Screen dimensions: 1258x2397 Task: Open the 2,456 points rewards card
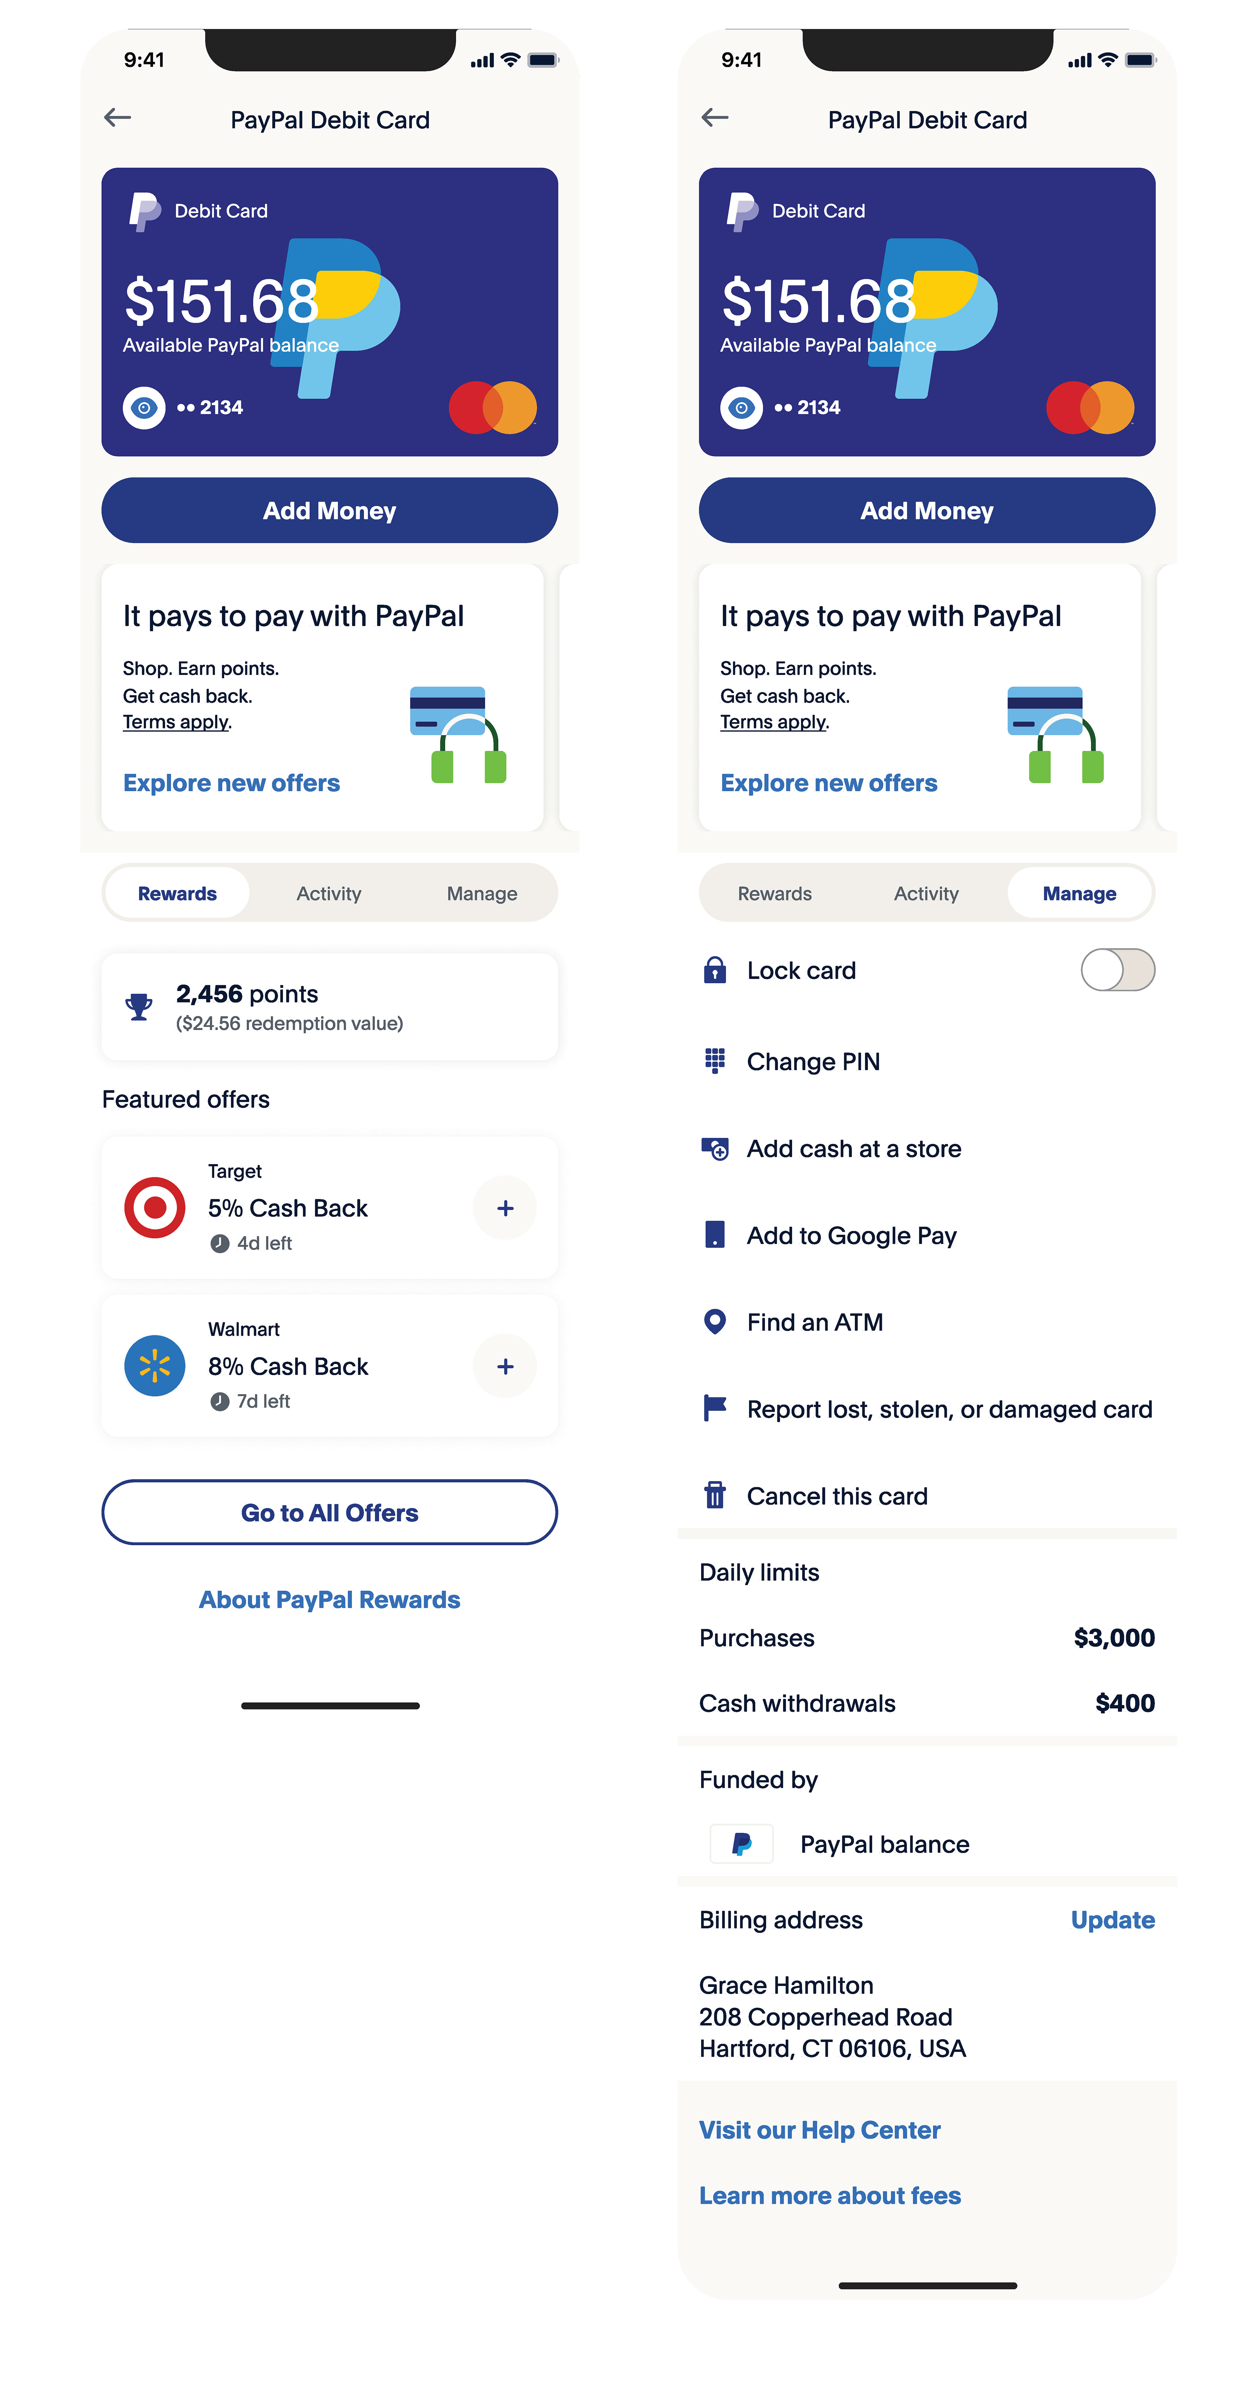[329, 1007]
